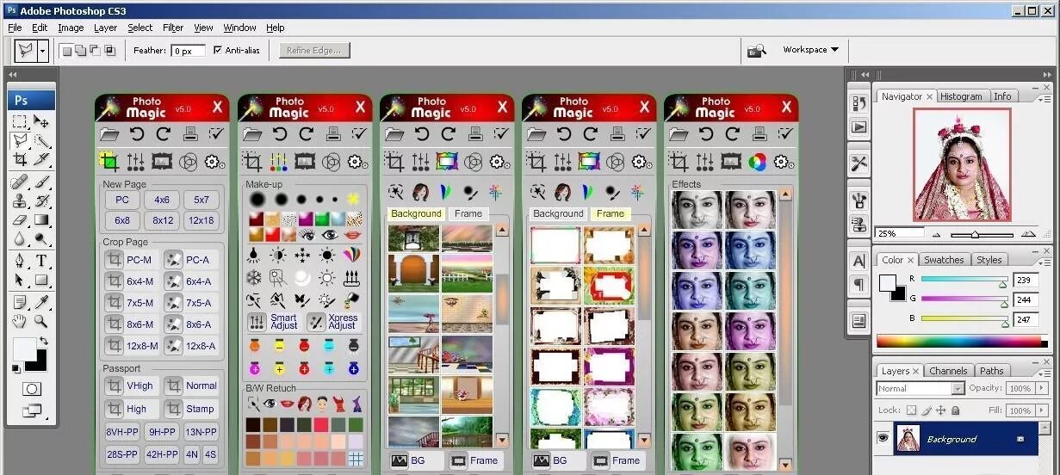
Task: Open the Filter menu
Action: tap(173, 28)
